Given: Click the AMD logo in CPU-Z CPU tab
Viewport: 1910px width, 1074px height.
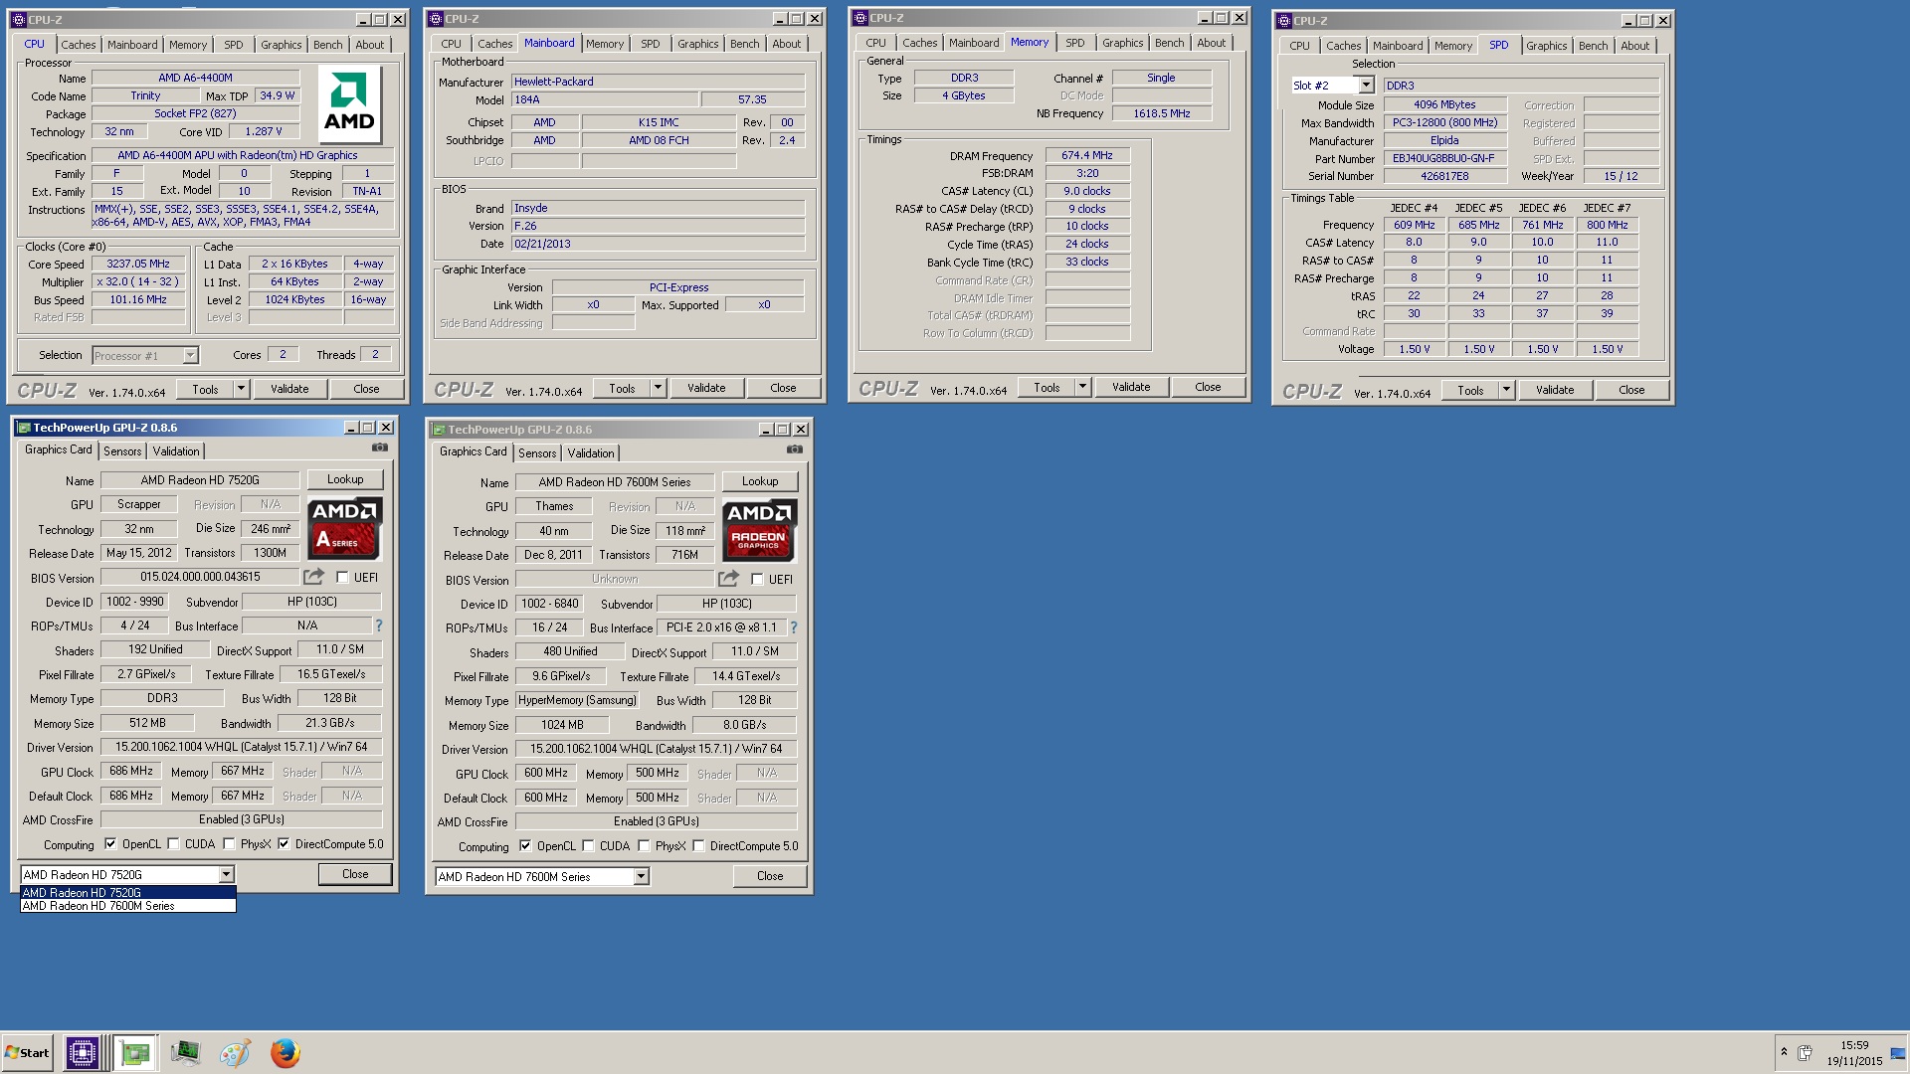Looking at the screenshot, I should coord(349,104).
